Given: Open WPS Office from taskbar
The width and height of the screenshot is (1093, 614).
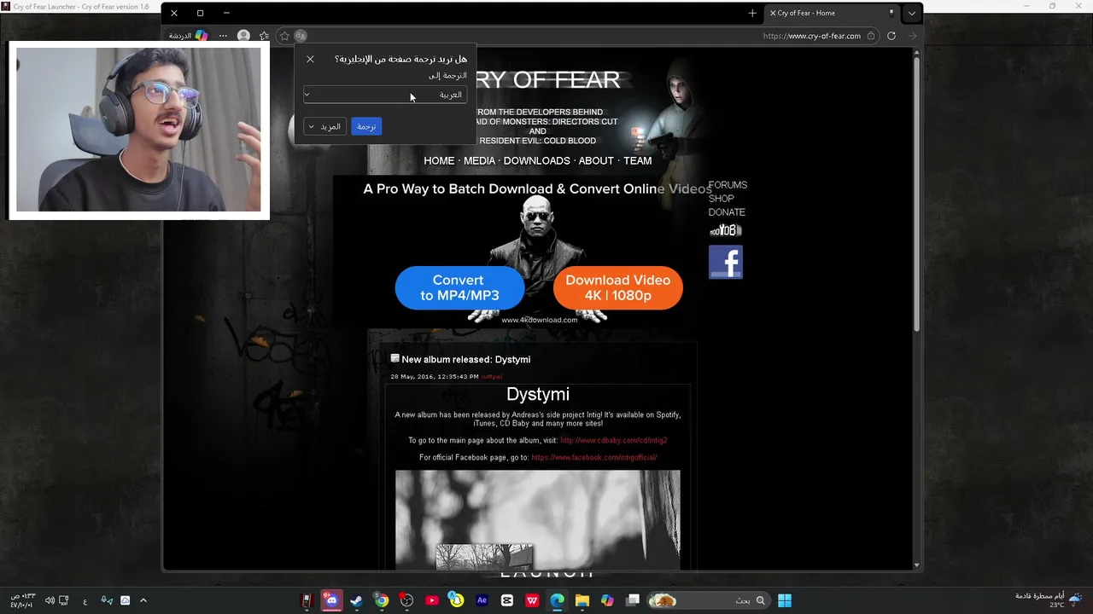Looking at the screenshot, I should [x=532, y=600].
